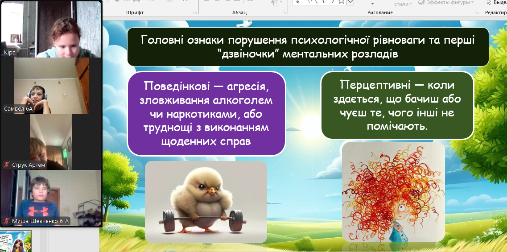The height and width of the screenshot is (252, 507).
Task: Pick the star shape in the shapes gallery
Action: click(x=341, y=2)
